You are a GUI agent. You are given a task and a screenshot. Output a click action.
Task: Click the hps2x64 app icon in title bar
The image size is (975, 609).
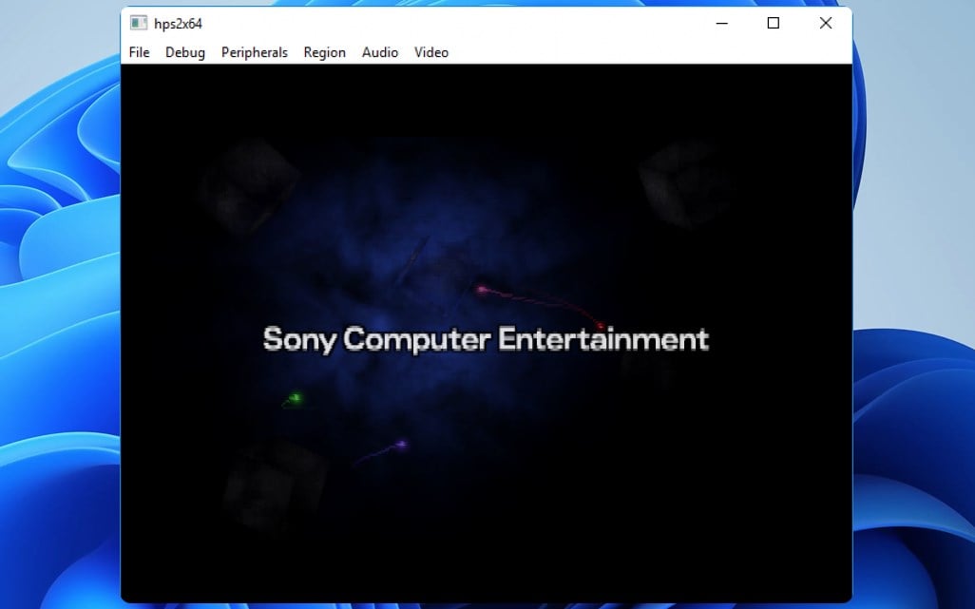(x=139, y=24)
